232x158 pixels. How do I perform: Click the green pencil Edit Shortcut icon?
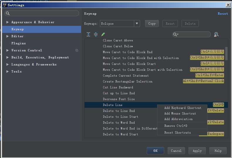pyautogui.click(x=103, y=34)
